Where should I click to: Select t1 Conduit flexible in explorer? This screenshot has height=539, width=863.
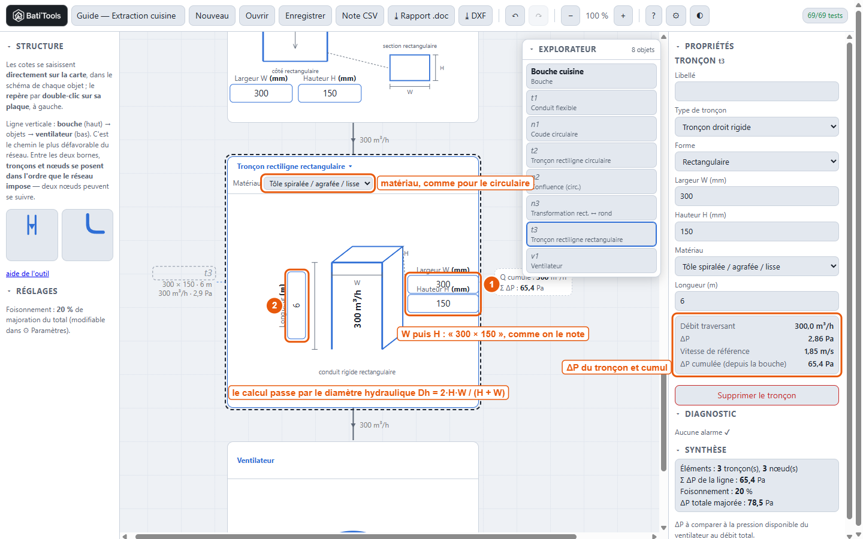[x=591, y=102]
